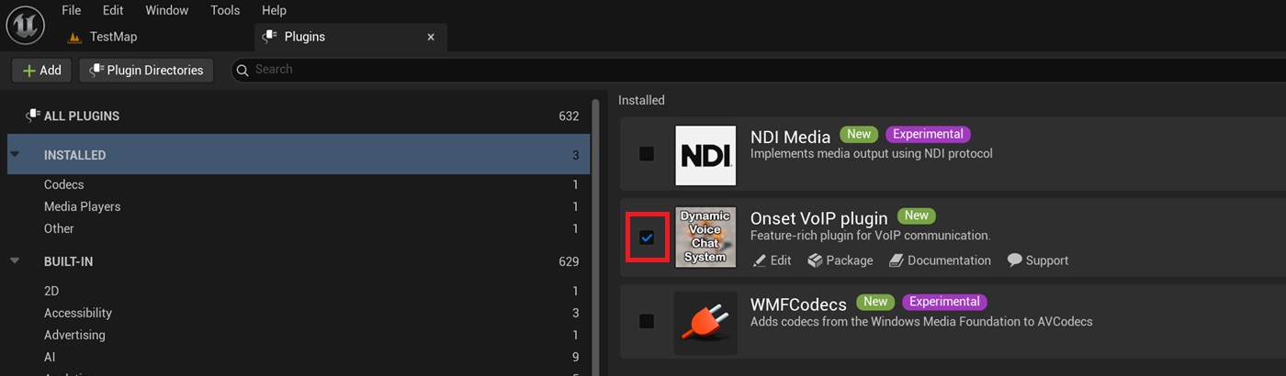Select the Media Players subcategory

[x=299, y=206]
